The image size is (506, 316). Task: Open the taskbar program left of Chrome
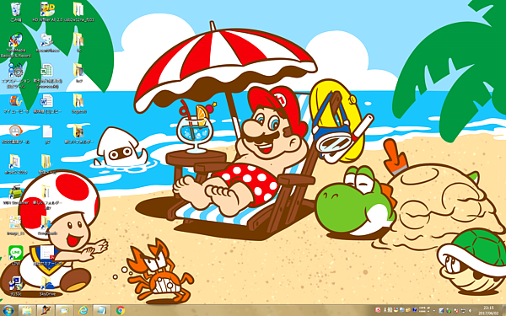102,310
